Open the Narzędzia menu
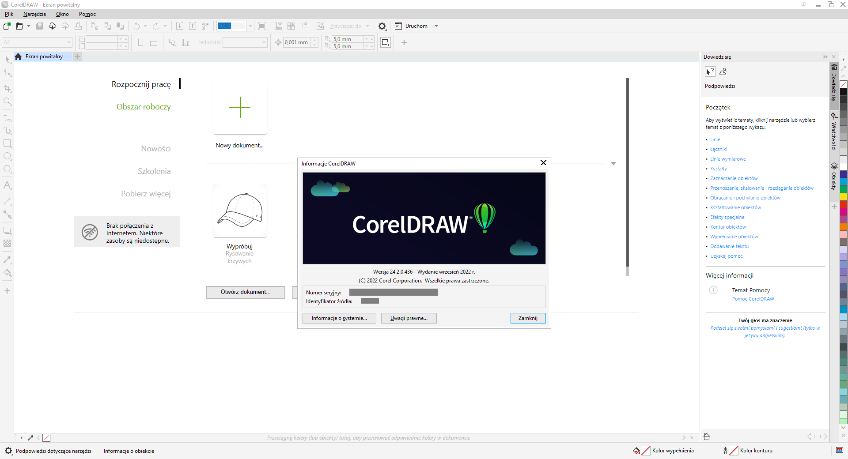 [x=34, y=14]
